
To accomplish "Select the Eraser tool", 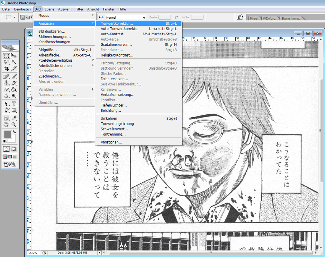I will [x=6, y=89].
